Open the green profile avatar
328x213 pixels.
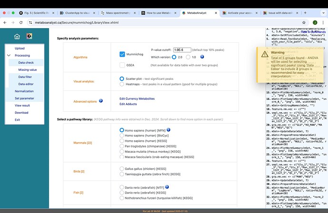[315, 22]
